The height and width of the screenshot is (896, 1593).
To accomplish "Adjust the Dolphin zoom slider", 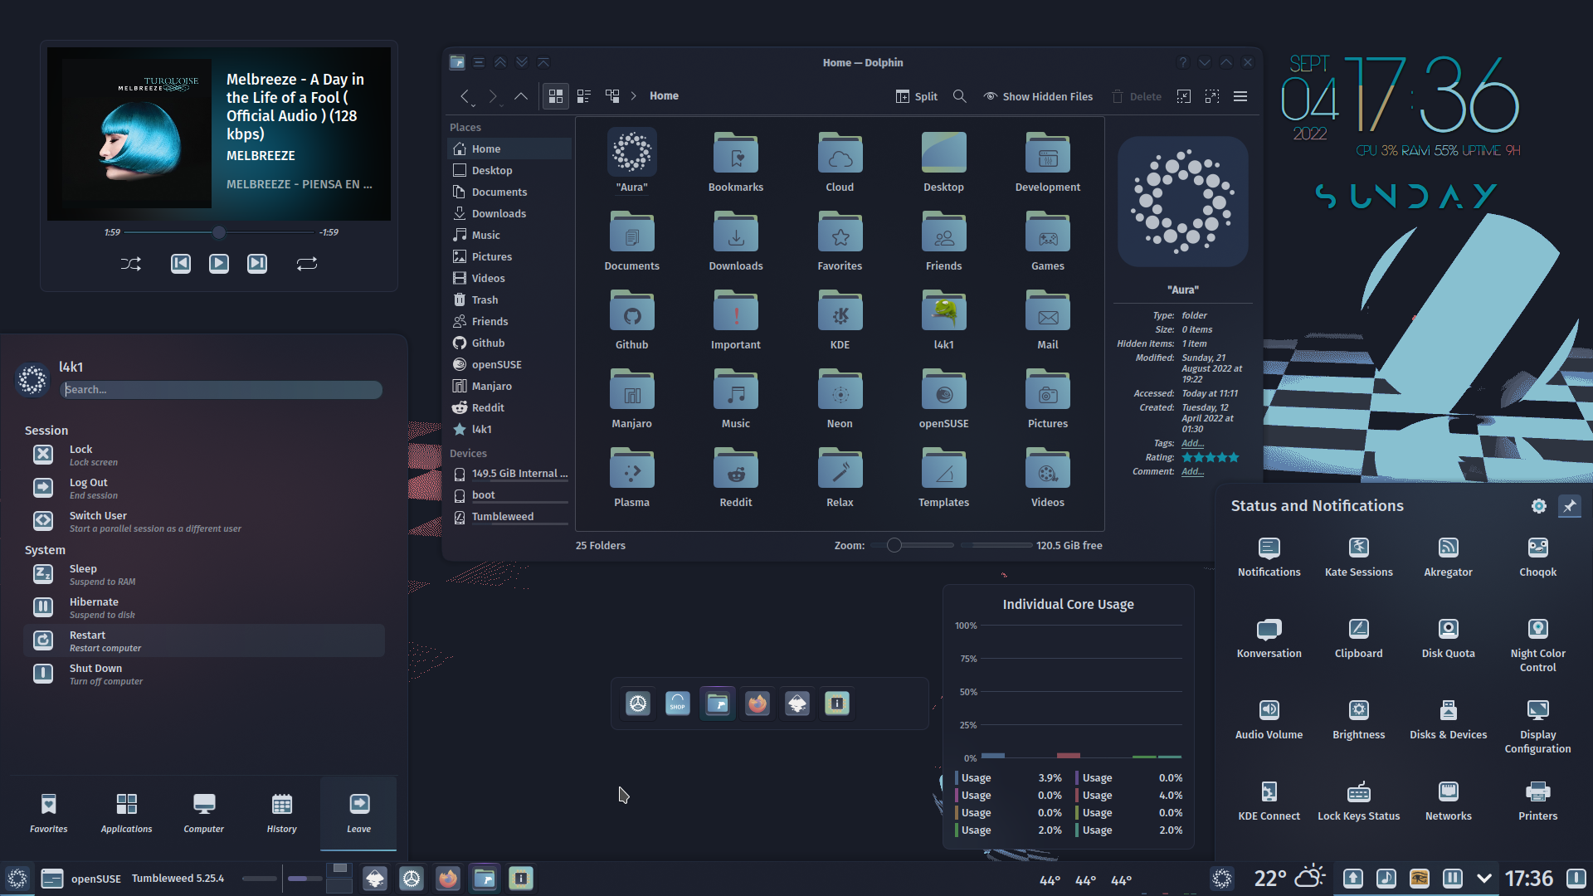I will point(912,545).
